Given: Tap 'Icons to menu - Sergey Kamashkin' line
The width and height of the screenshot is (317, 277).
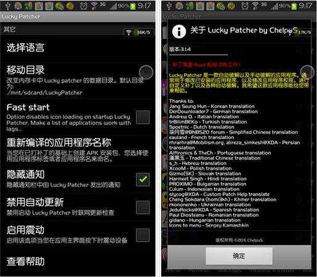Looking at the screenshot, I should pyautogui.click(x=209, y=225).
